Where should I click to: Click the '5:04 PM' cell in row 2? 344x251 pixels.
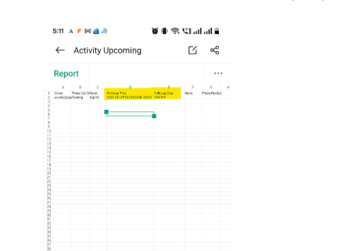click(x=169, y=97)
